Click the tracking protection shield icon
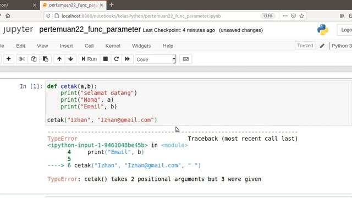 48,16
